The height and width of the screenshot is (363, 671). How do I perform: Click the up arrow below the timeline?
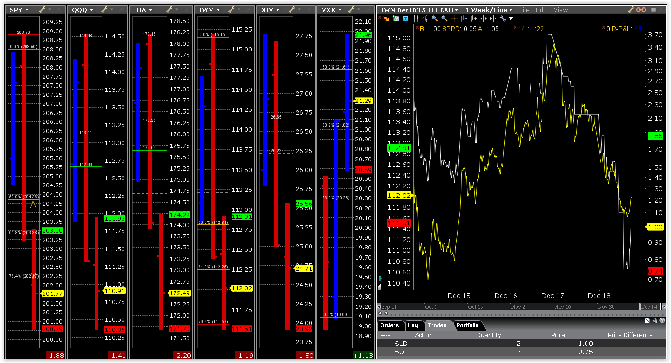point(380,313)
